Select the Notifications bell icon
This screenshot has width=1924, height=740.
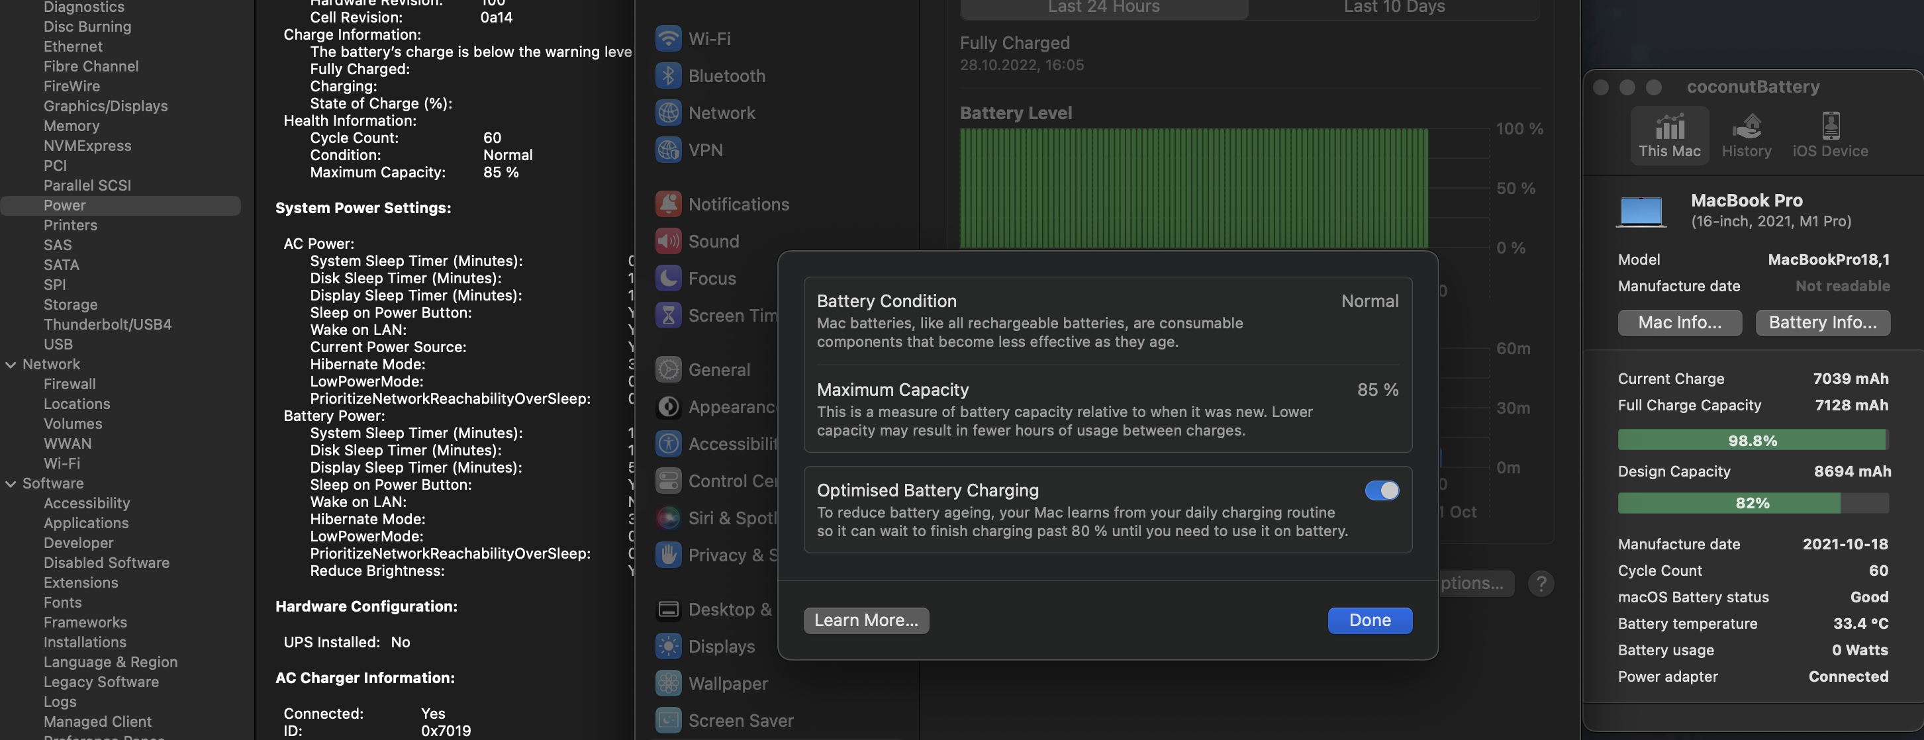[668, 204]
